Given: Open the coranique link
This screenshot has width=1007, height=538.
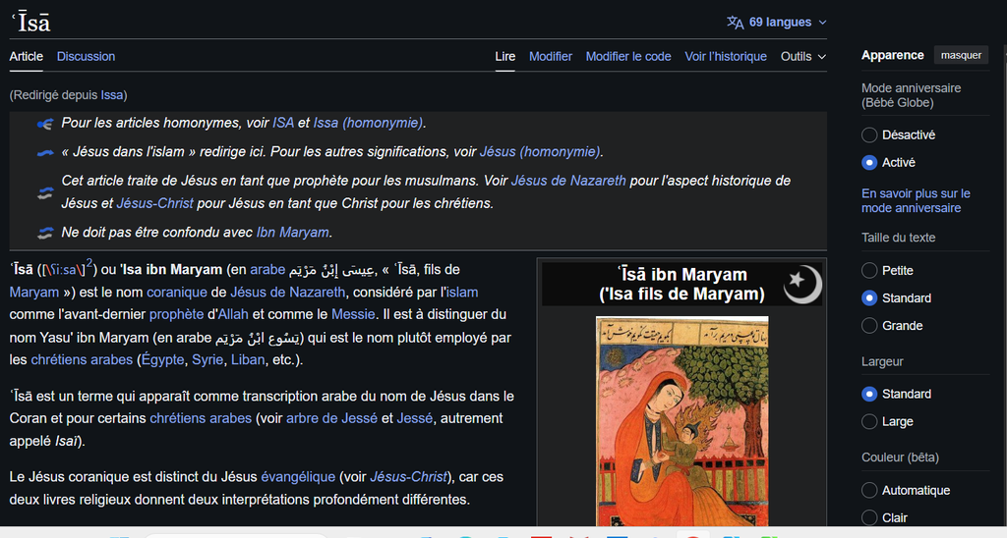Looking at the screenshot, I should click(177, 293).
